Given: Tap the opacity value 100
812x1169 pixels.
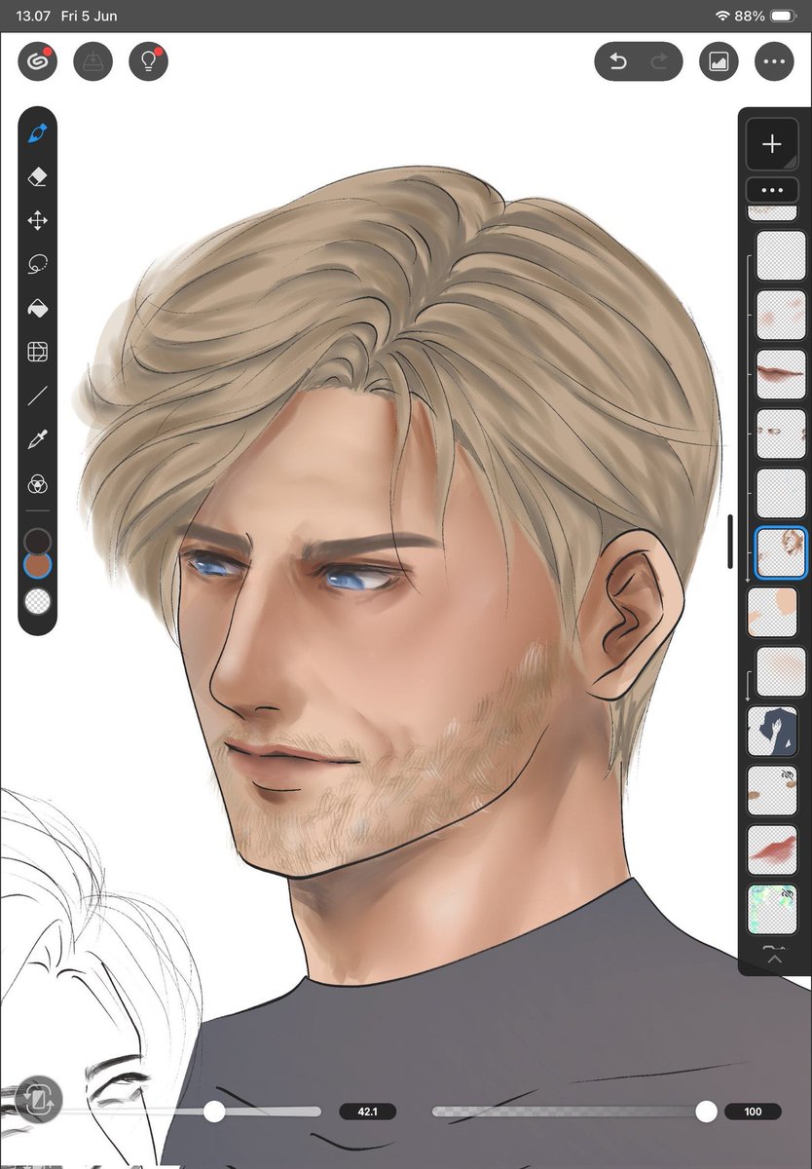Looking at the screenshot, I should point(753,1112).
